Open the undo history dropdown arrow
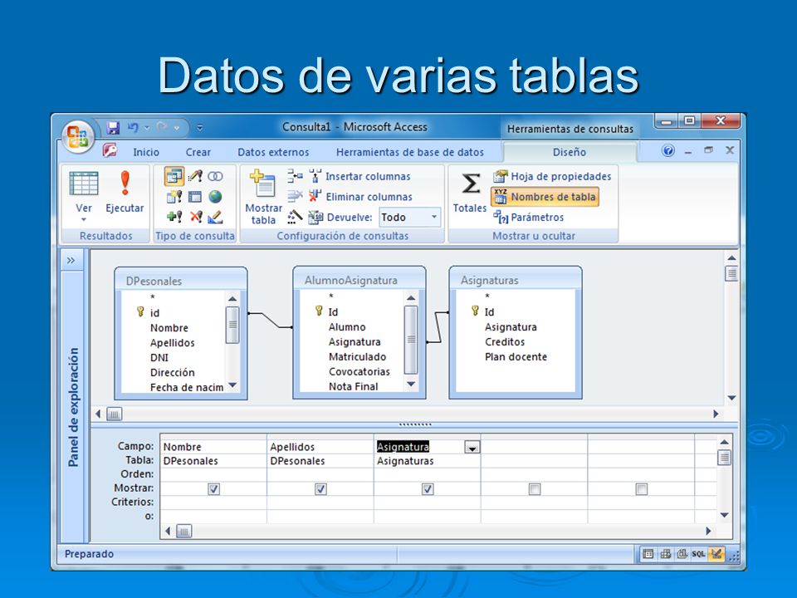Viewport: 797px width, 598px height. (147, 128)
